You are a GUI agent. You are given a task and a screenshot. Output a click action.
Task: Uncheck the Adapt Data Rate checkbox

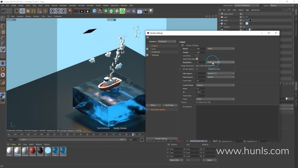[197, 59]
